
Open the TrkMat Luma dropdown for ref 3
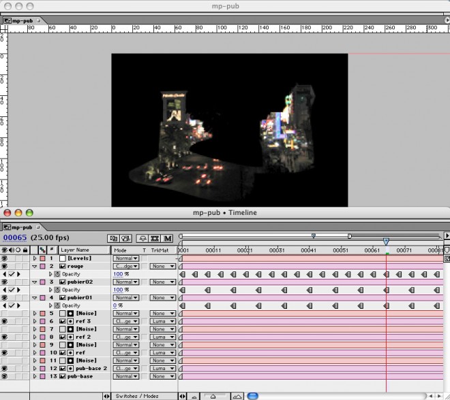[x=162, y=321]
